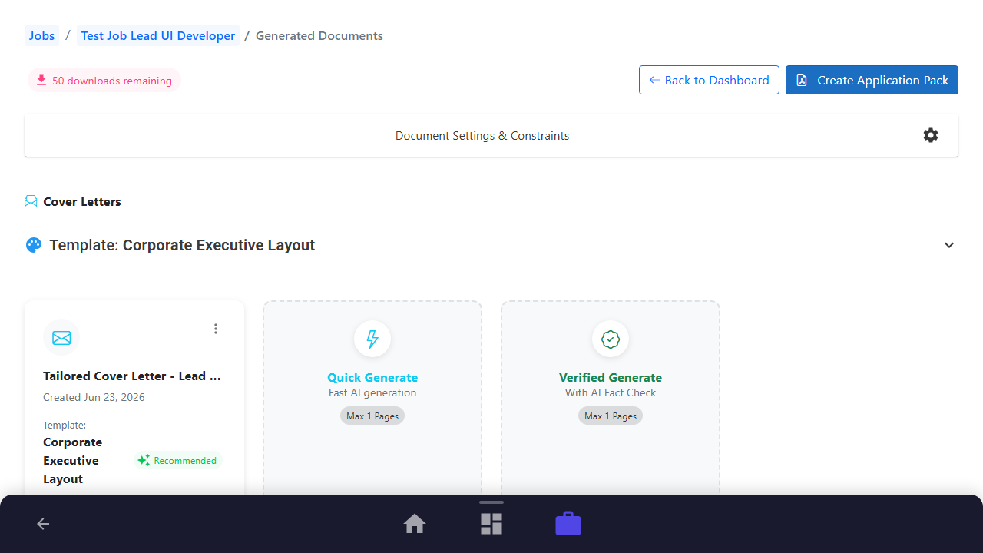Click the Verified Generate checkmark badge icon
This screenshot has height=553, width=983.
click(611, 339)
